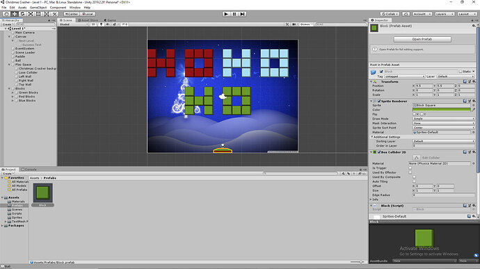The image size is (480, 269).
Task: Toggle the Static checkbox
Action: [x=460, y=72]
